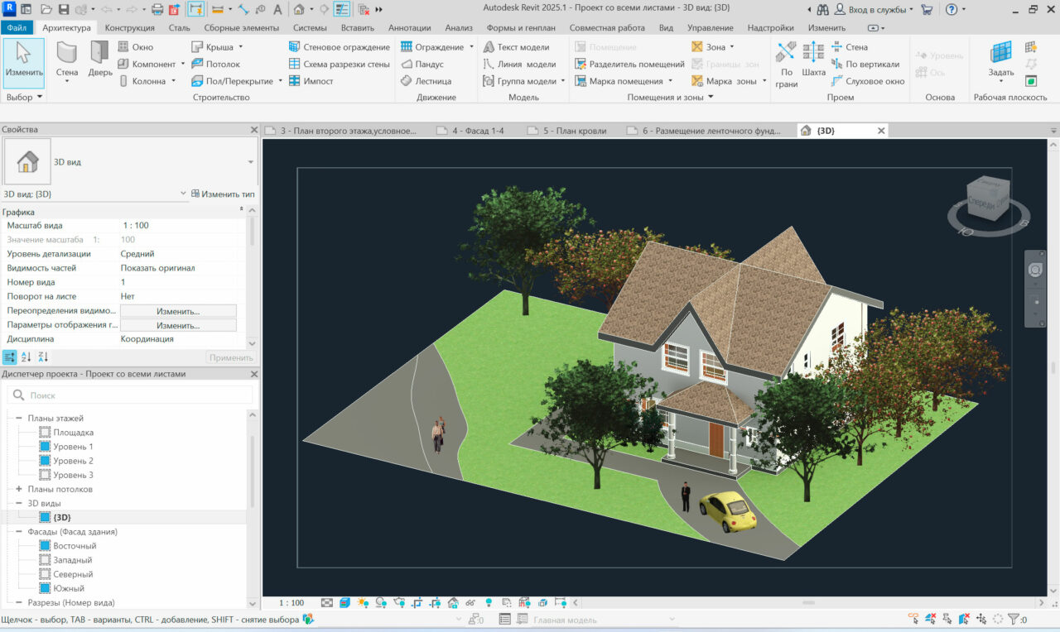The height and width of the screenshot is (632, 1060).
Task: Click the Edit Type (Изменить тип) button
Action: click(x=223, y=194)
